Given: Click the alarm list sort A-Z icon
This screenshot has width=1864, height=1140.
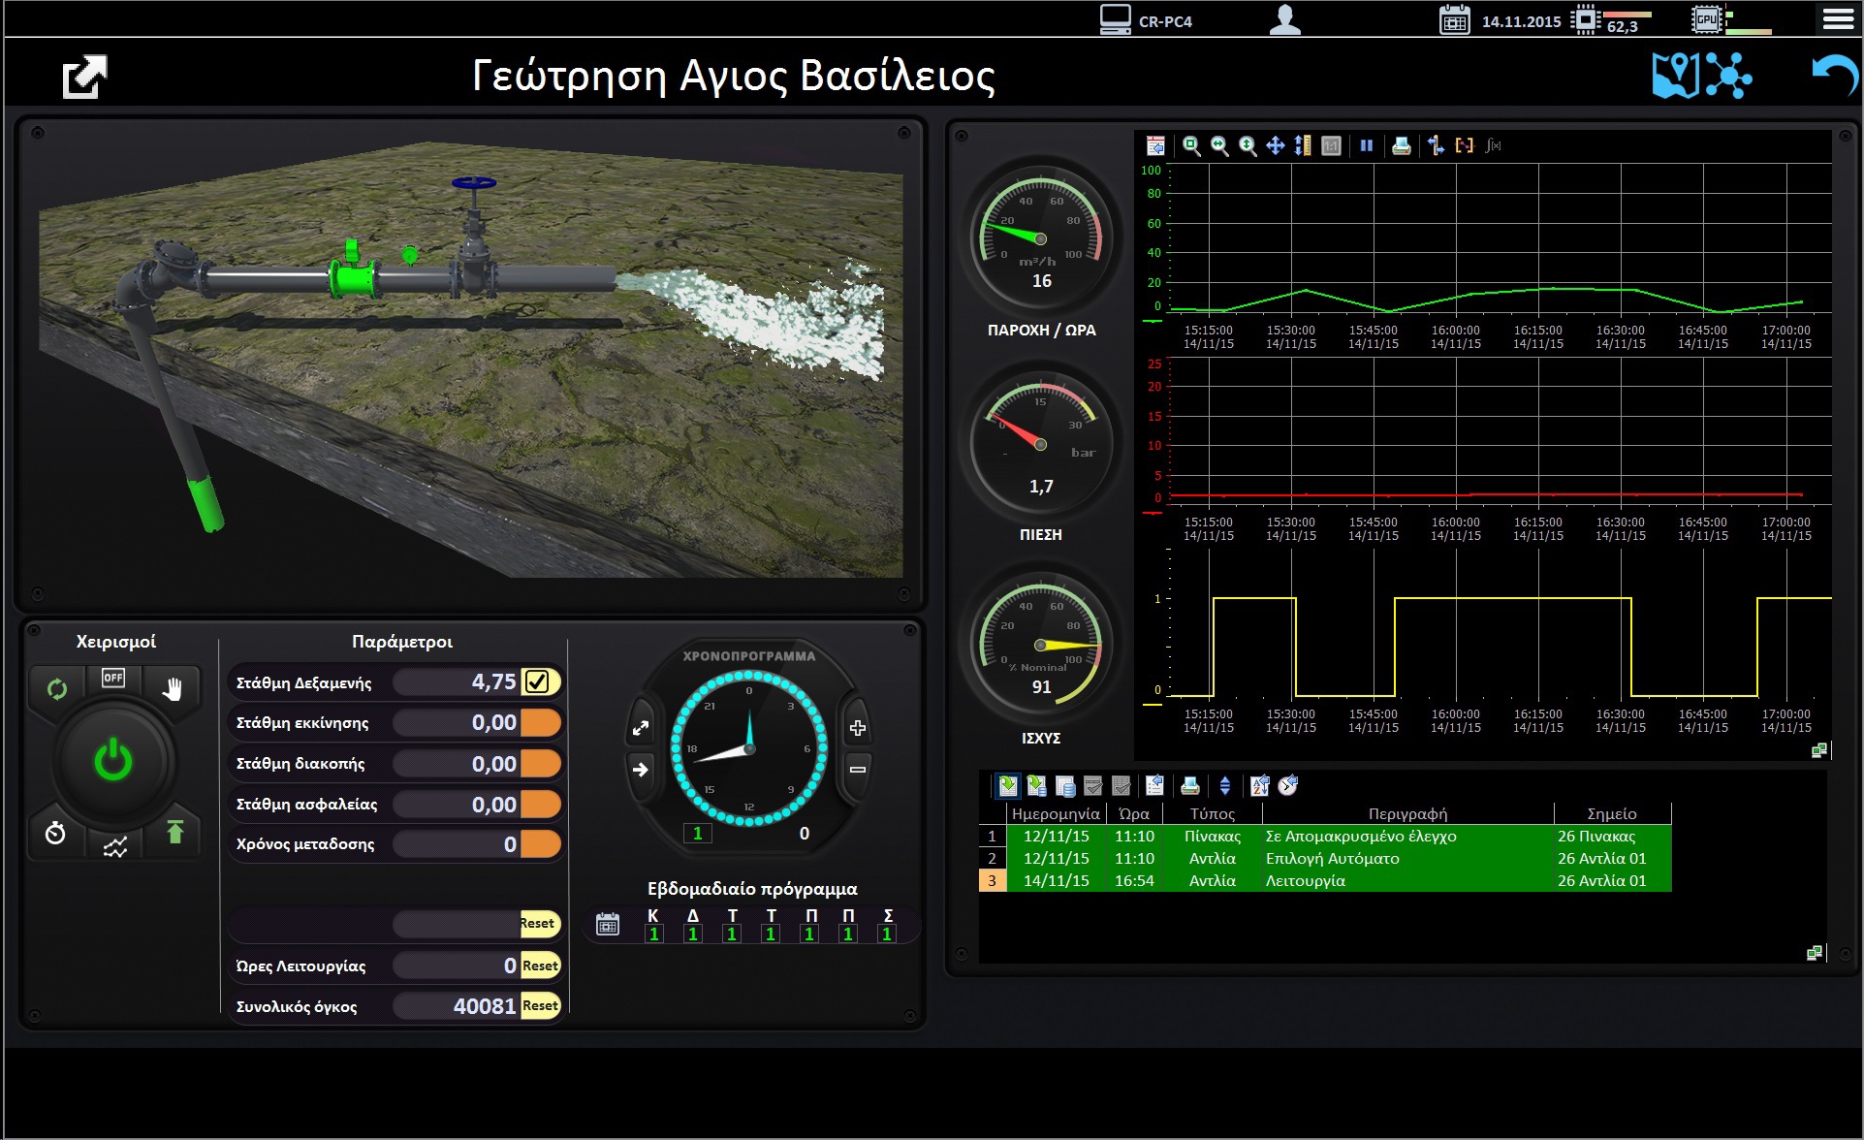Looking at the screenshot, I should (x=1259, y=785).
